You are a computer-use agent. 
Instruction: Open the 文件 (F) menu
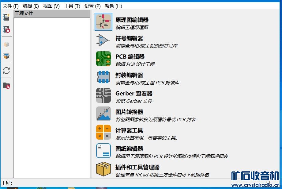pyautogui.click(x=11, y=6)
